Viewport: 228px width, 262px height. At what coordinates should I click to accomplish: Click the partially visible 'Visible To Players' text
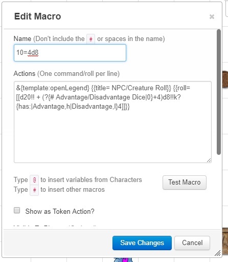click(55, 226)
